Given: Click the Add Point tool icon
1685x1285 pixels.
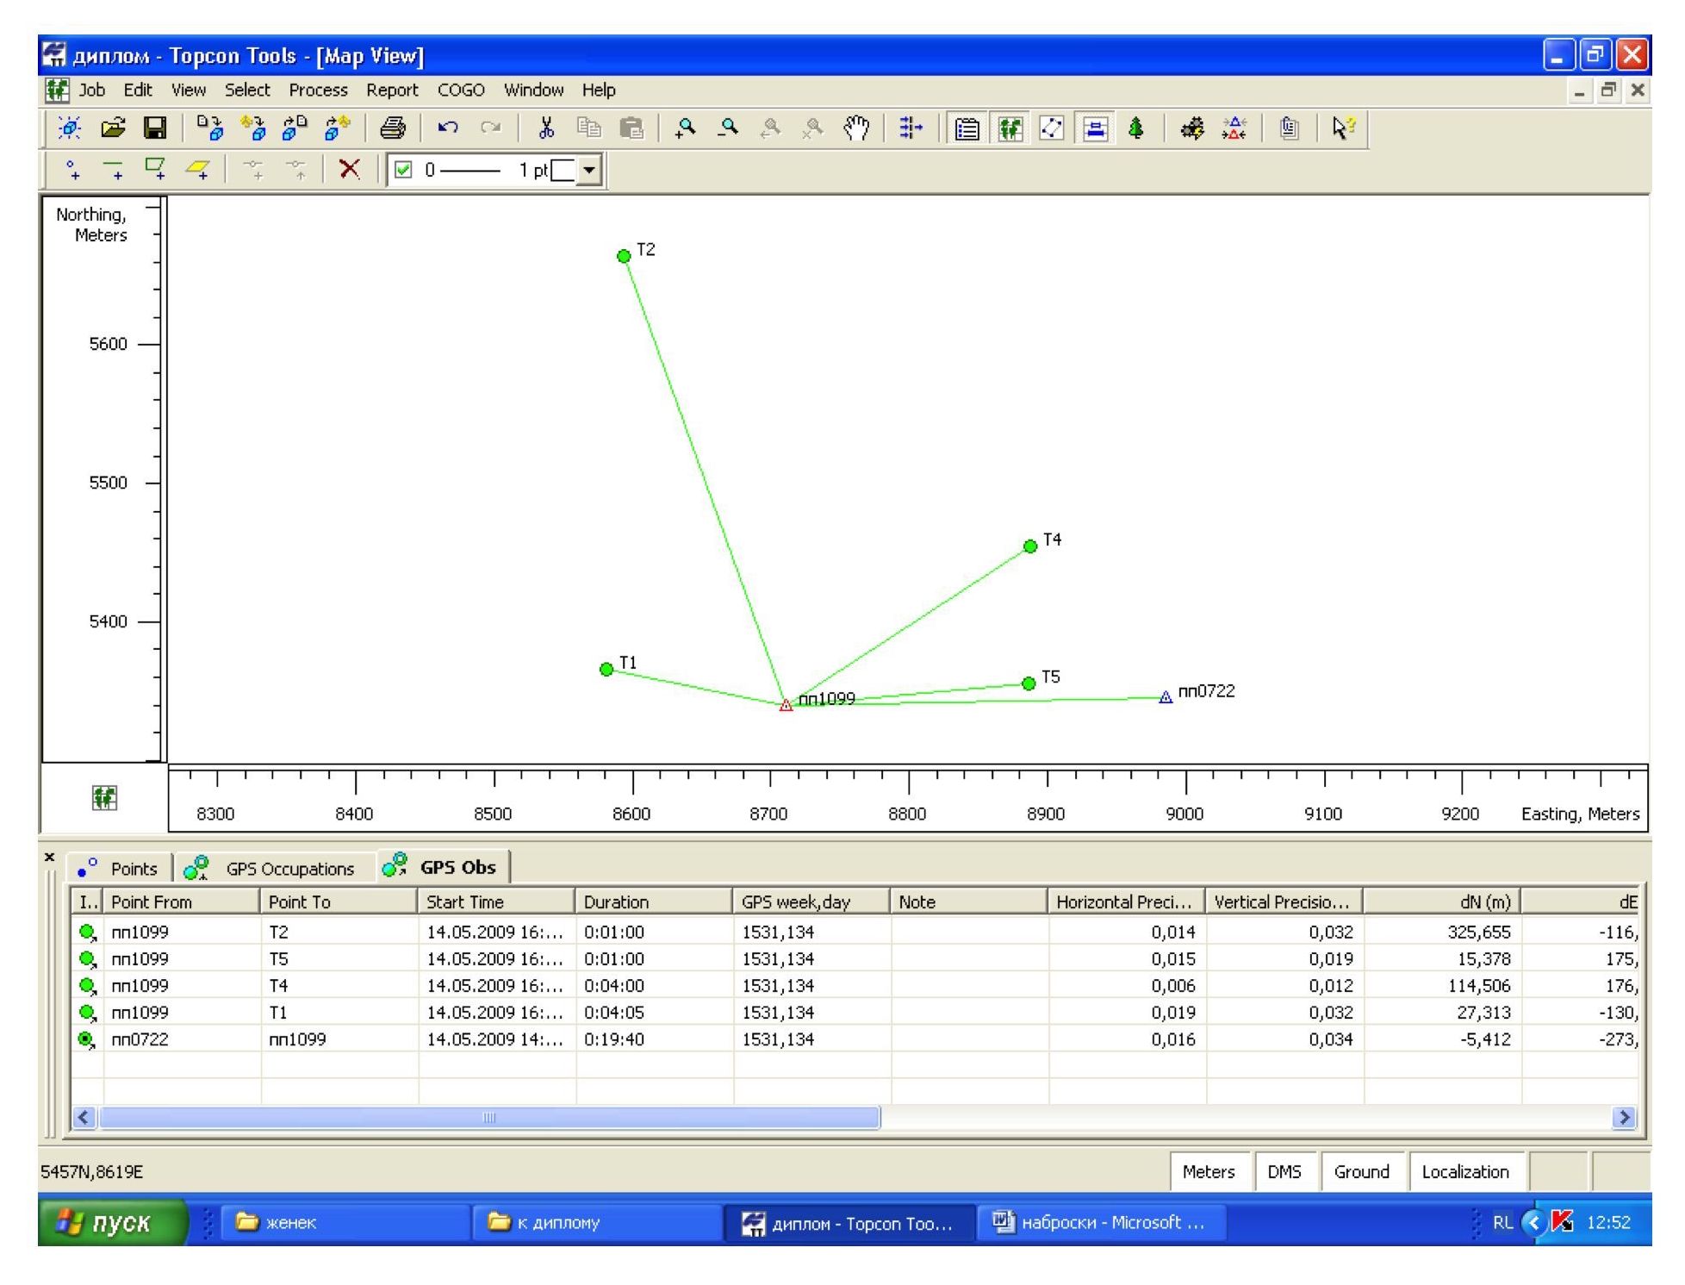Looking at the screenshot, I should 74,169.
